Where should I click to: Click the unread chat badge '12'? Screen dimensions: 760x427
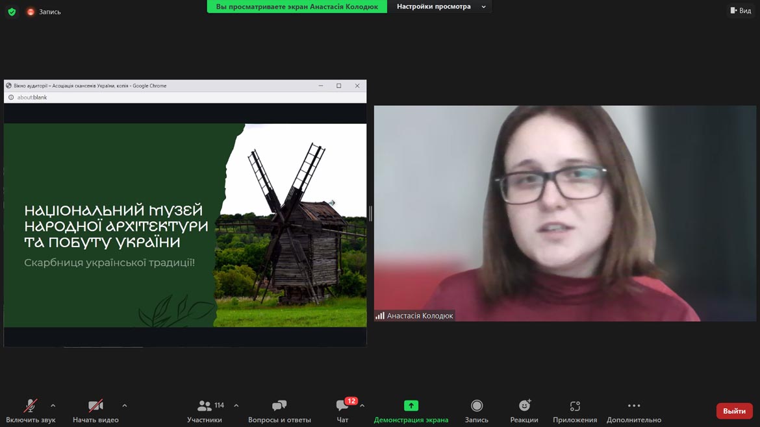[x=351, y=401]
